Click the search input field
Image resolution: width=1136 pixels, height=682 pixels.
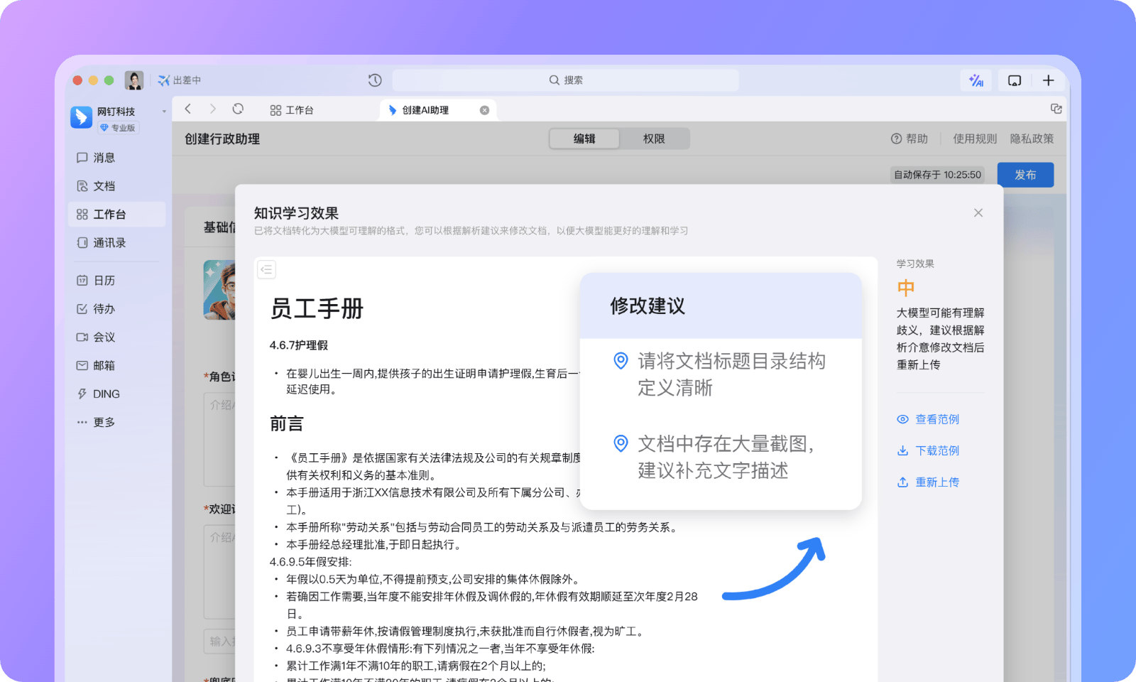pyautogui.click(x=566, y=80)
